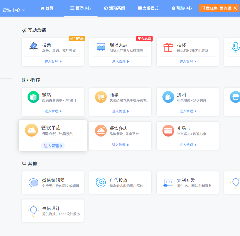The height and width of the screenshot is (236, 240).
Task: Click the 投票 ballot box icon
Action: point(33,47)
